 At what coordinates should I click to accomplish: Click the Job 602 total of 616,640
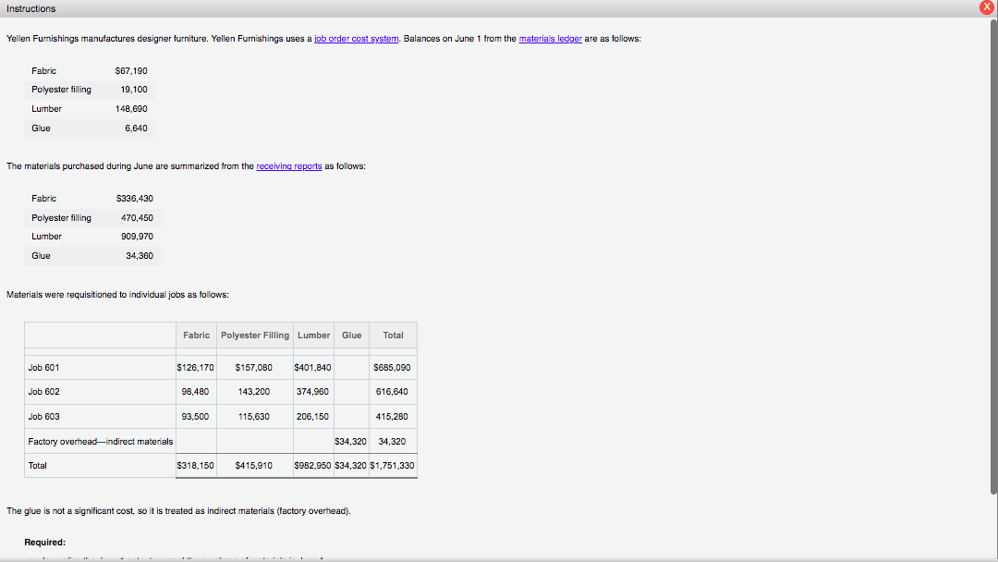pos(394,391)
